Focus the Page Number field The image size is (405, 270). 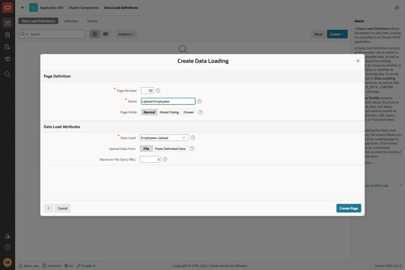147,91
